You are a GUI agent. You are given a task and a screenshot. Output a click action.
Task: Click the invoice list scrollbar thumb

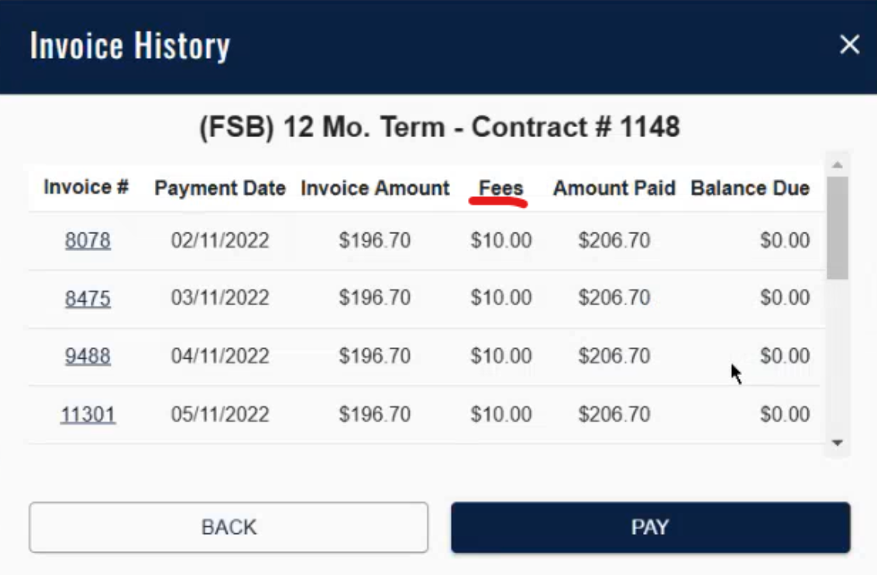(x=837, y=227)
